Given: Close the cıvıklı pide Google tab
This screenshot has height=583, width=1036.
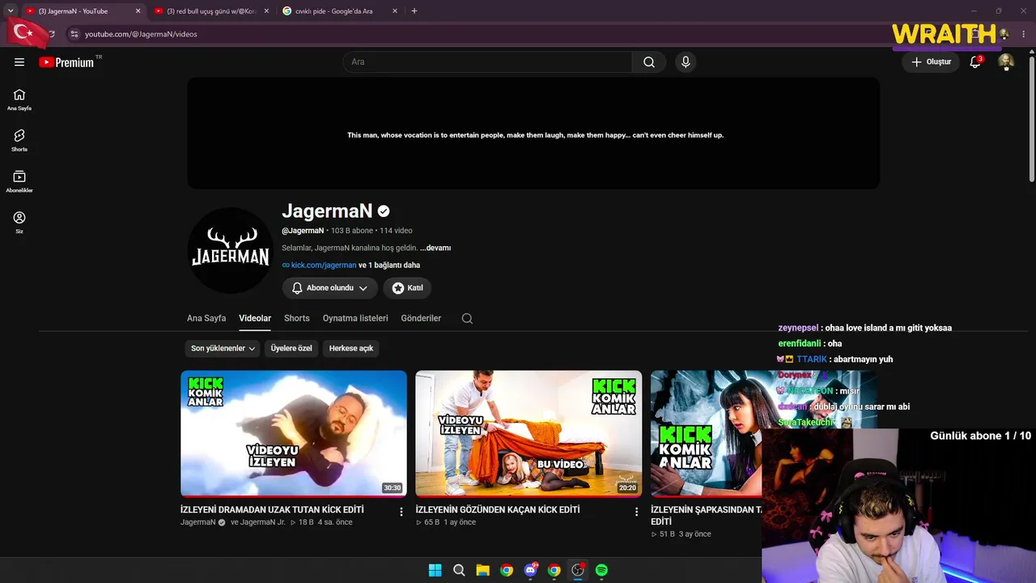Looking at the screenshot, I should click(395, 11).
